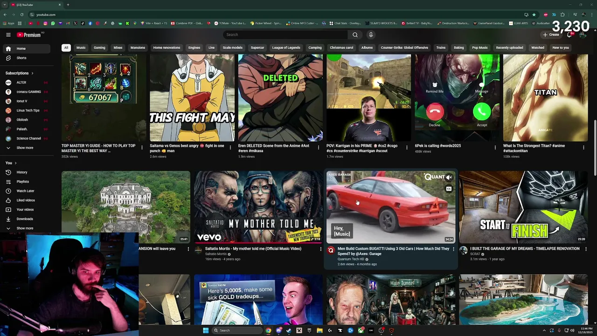Open Playlists in the sidebar
The width and height of the screenshot is (597, 336).
(x=26, y=182)
